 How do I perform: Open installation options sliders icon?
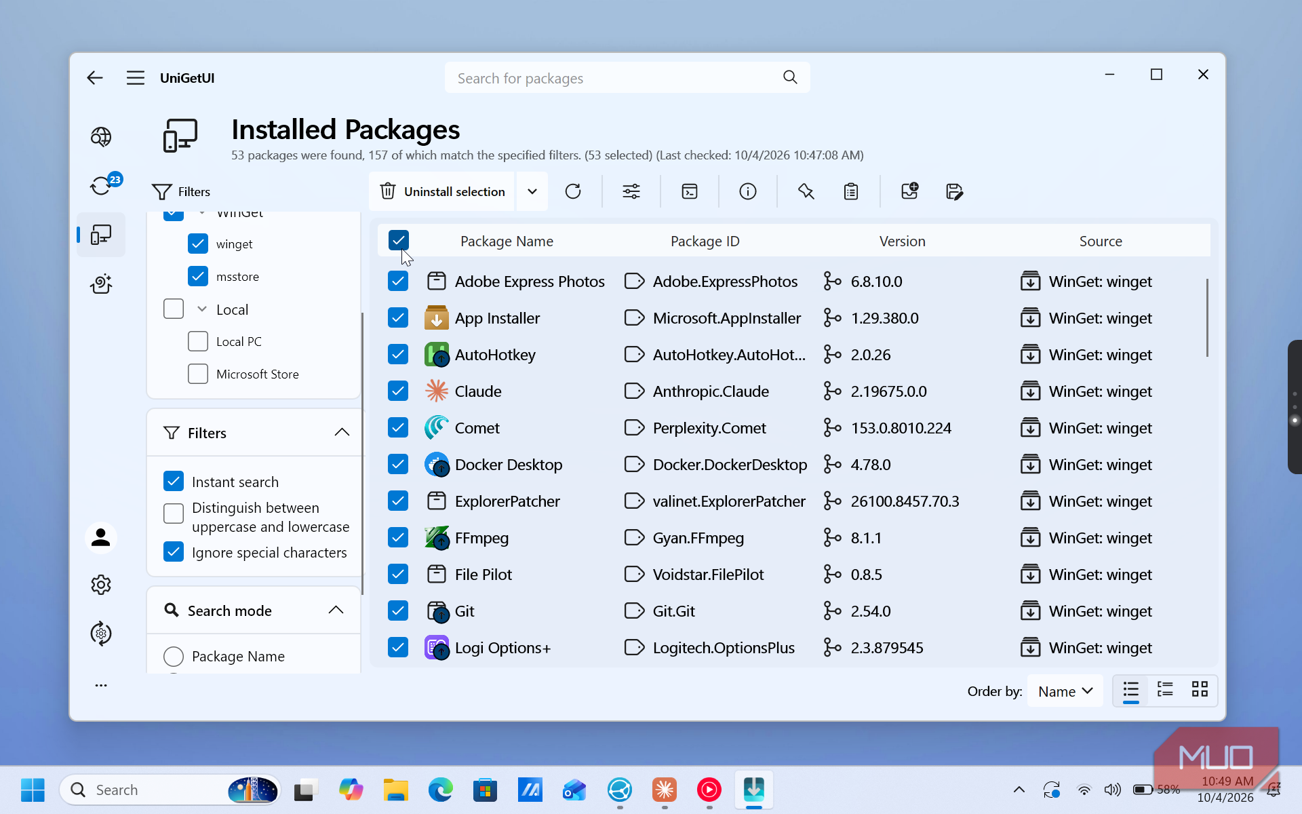pyautogui.click(x=631, y=191)
